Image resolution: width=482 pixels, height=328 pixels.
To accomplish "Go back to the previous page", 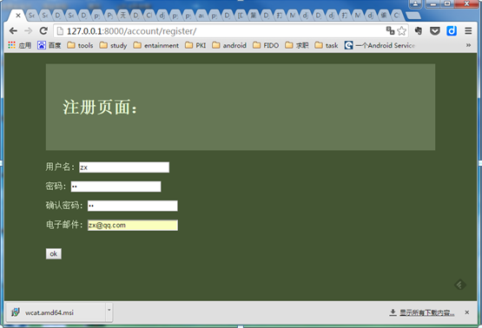I will click(13, 30).
